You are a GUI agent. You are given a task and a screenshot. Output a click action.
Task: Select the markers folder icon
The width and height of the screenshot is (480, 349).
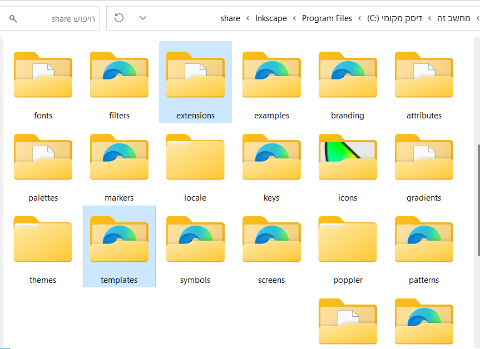(120, 157)
